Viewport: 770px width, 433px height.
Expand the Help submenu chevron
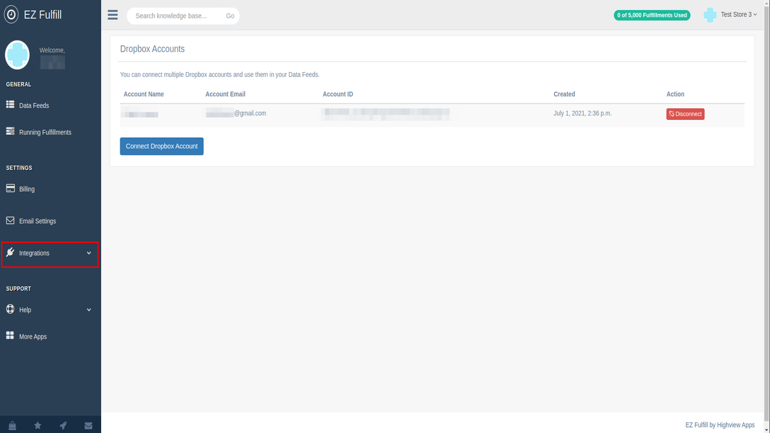click(89, 309)
